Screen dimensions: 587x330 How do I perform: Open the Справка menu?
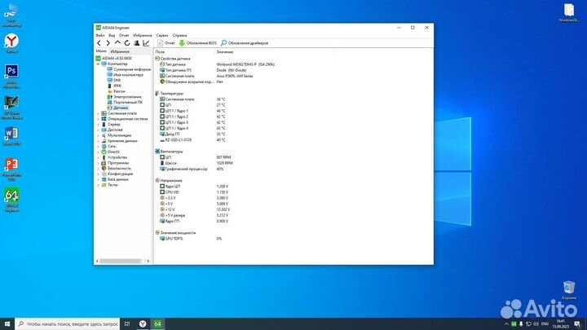pos(179,35)
